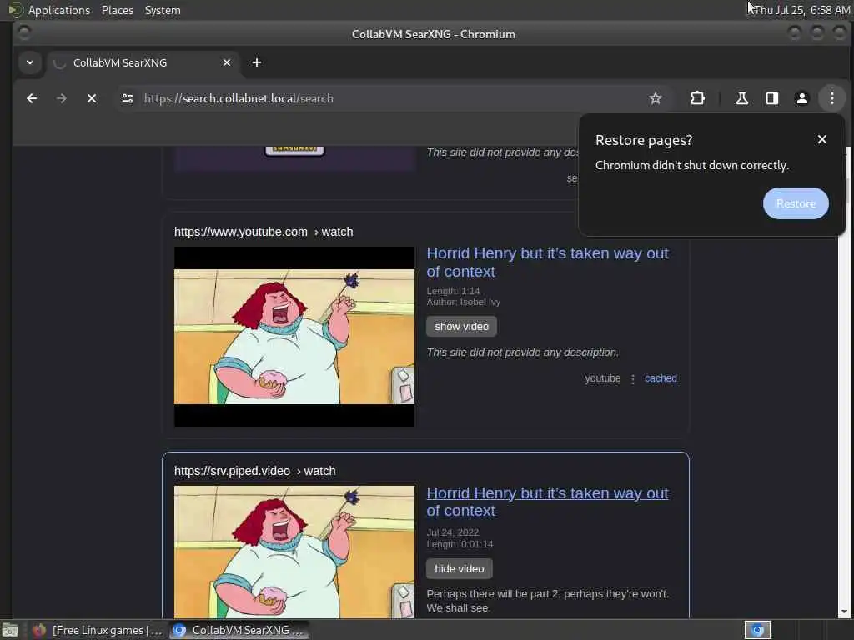Click the clock showing Thu Jul 25
Image resolution: width=854 pixels, height=640 pixels.
801,10
